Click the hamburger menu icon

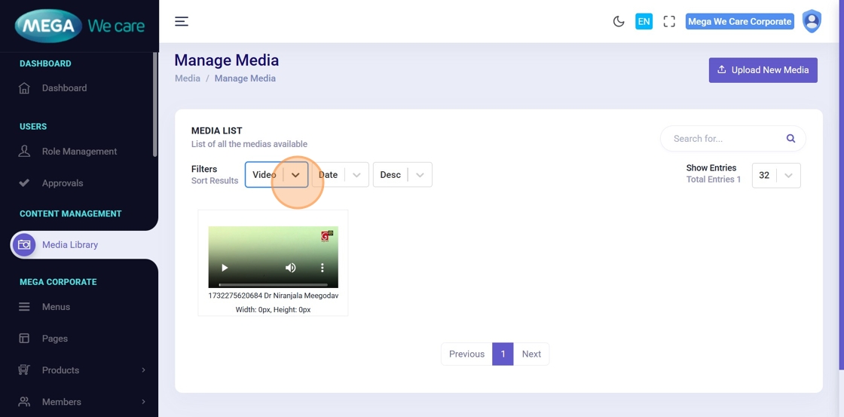[182, 21]
